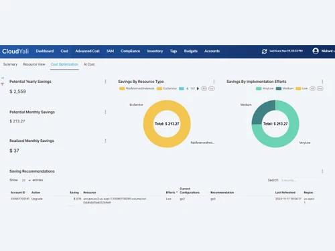Click Inv button in Implementation Efforts legend

pos(320,88)
